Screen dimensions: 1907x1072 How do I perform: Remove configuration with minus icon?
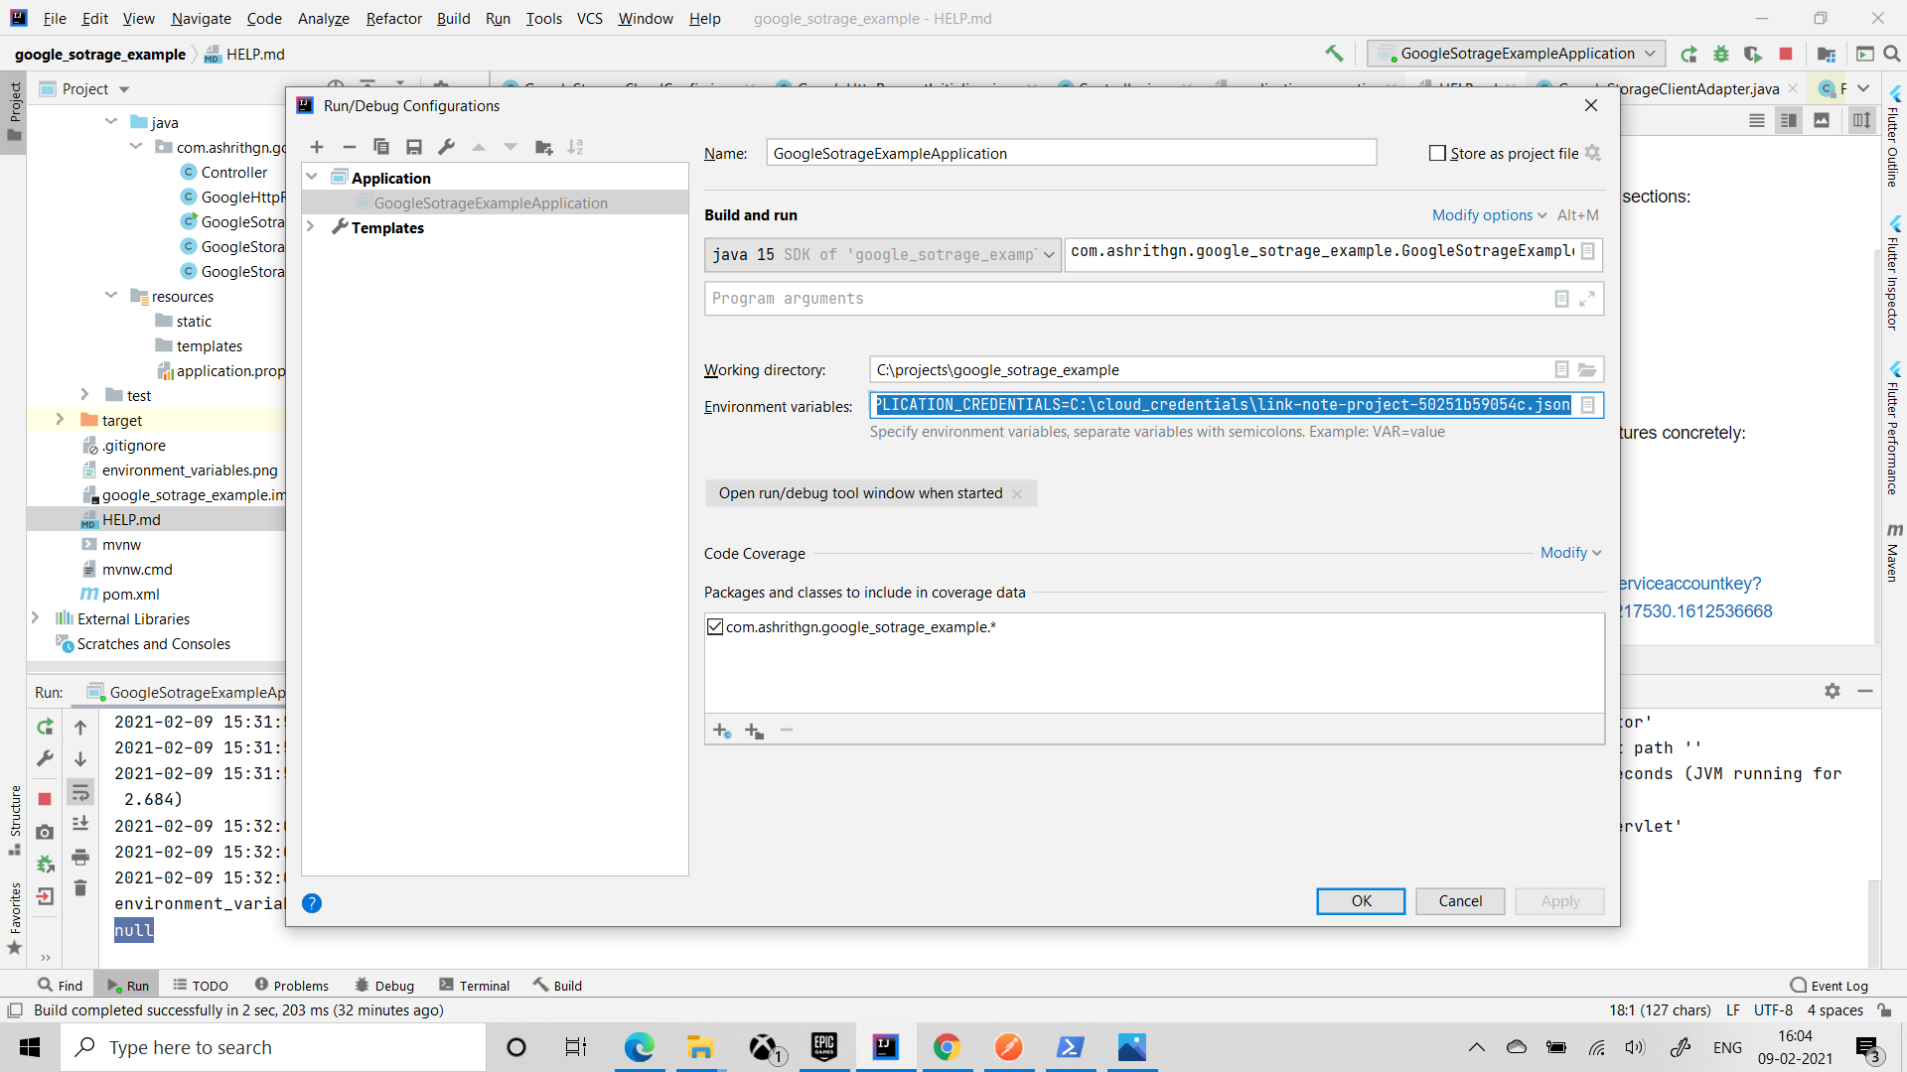[x=349, y=147]
